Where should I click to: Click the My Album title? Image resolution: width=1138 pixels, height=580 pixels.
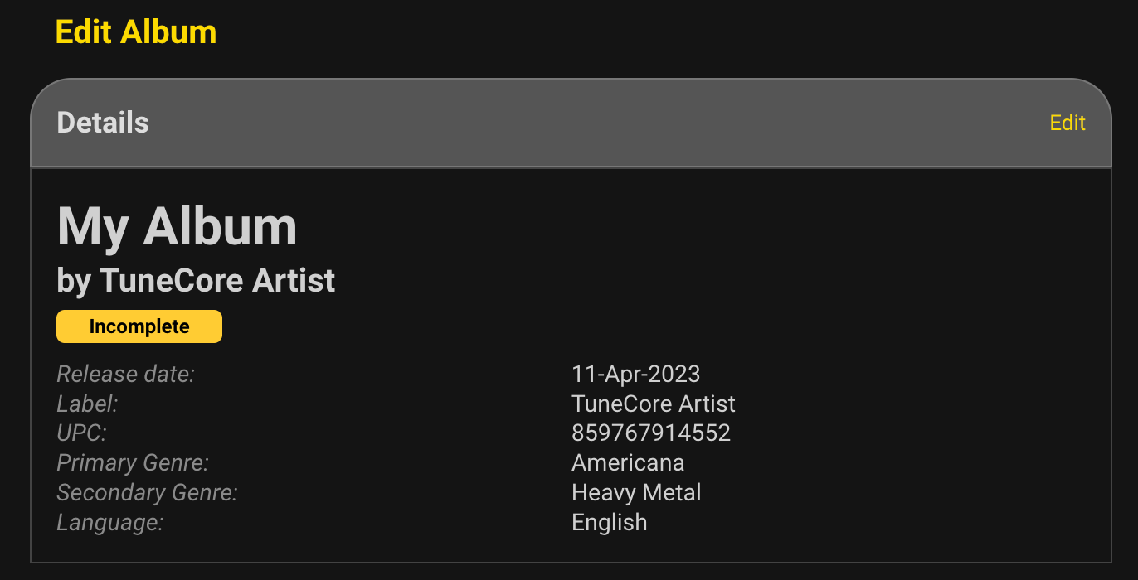[177, 226]
